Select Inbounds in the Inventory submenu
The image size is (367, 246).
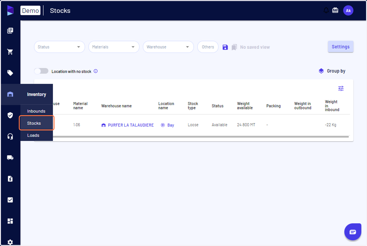click(x=36, y=111)
